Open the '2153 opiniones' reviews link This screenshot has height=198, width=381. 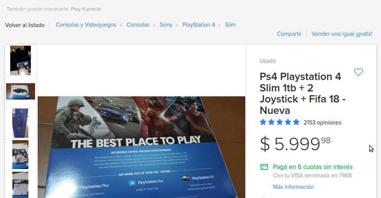point(322,122)
